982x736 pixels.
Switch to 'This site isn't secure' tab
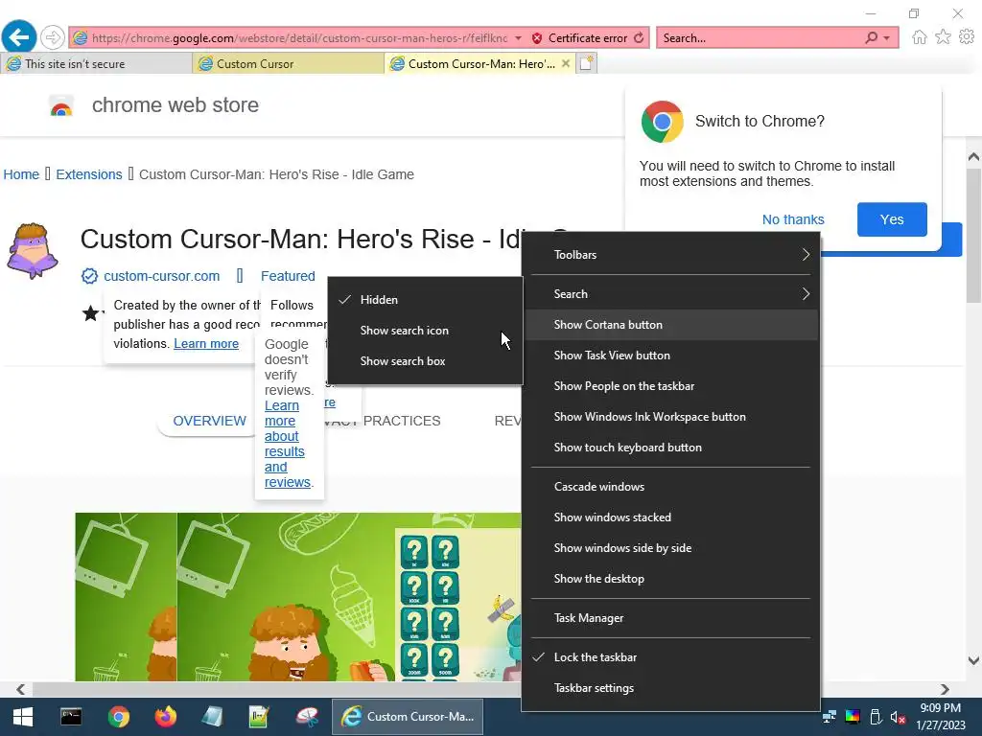point(96,64)
